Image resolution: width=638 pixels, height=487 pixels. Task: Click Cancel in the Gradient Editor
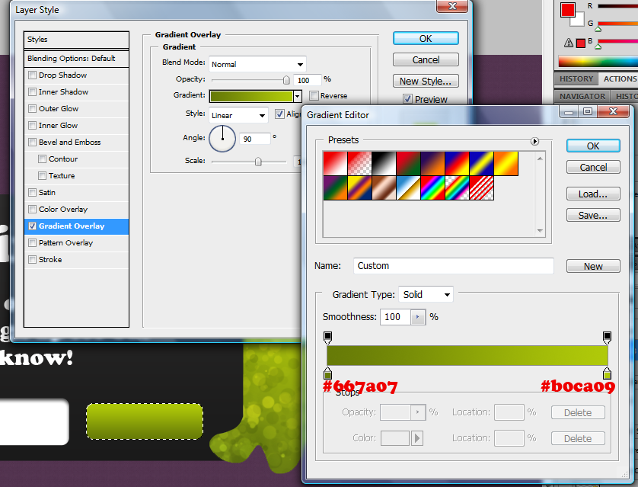coord(593,168)
